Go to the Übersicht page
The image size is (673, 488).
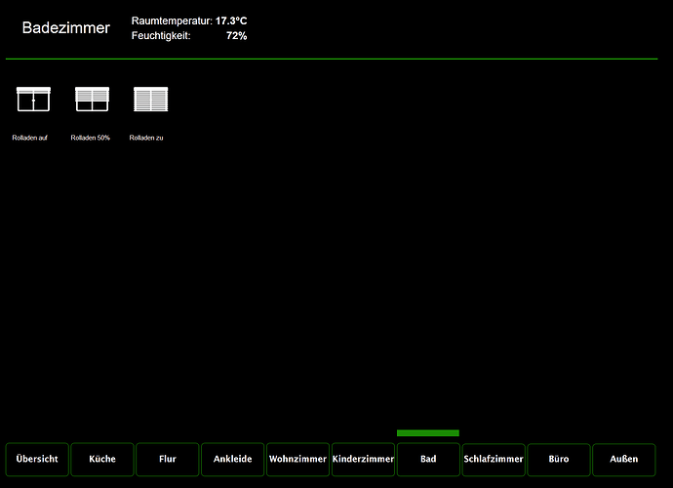pyautogui.click(x=37, y=459)
